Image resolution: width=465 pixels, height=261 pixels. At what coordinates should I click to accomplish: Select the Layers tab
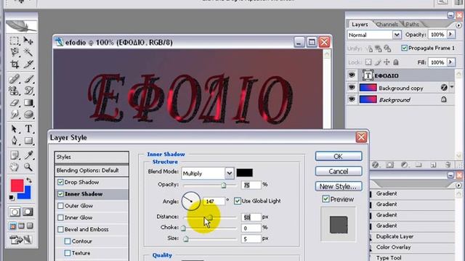pyautogui.click(x=360, y=24)
